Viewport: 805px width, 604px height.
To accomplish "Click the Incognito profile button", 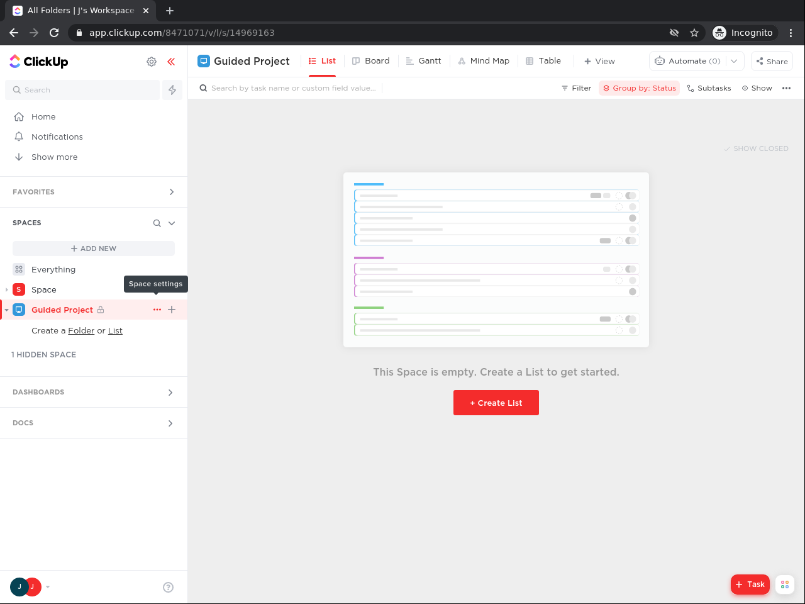I will point(745,33).
